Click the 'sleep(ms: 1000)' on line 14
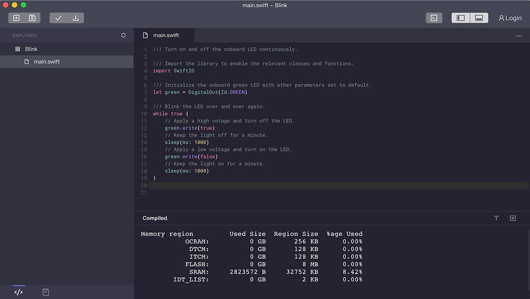Viewport: 530px width, 299px height. click(x=187, y=142)
